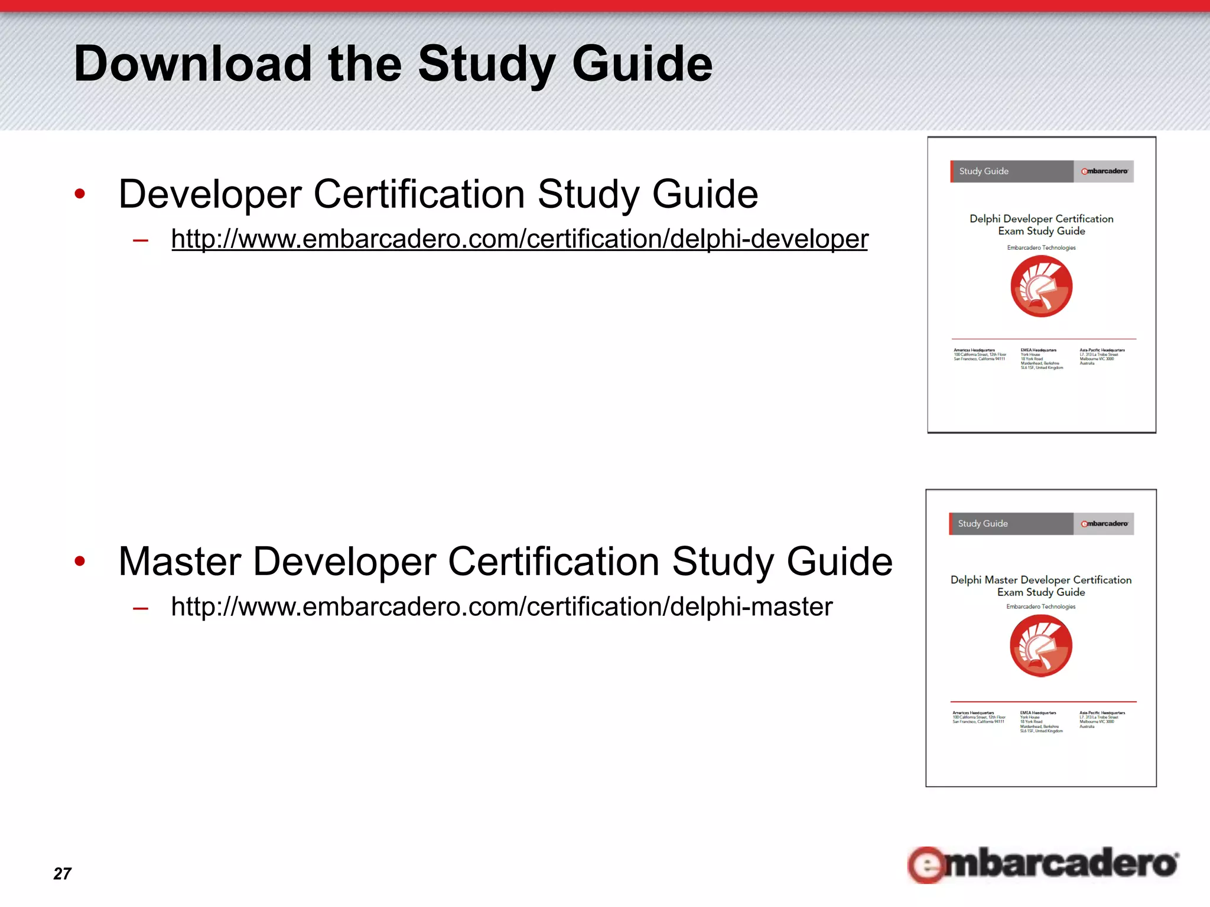Click the embarcadero logo in the top guide header
The height and width of the screenshot is (907, 1210).
(1104, 171)
